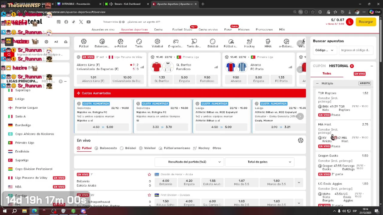Select the Baloncesto tab in En vivo
The height and width of the screenshot is (215, 383).
pyautogui.click(x=106, y=148)
